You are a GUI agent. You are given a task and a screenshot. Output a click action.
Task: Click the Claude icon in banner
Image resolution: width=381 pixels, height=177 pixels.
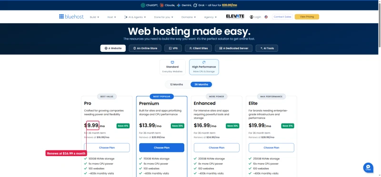(161, 5)
